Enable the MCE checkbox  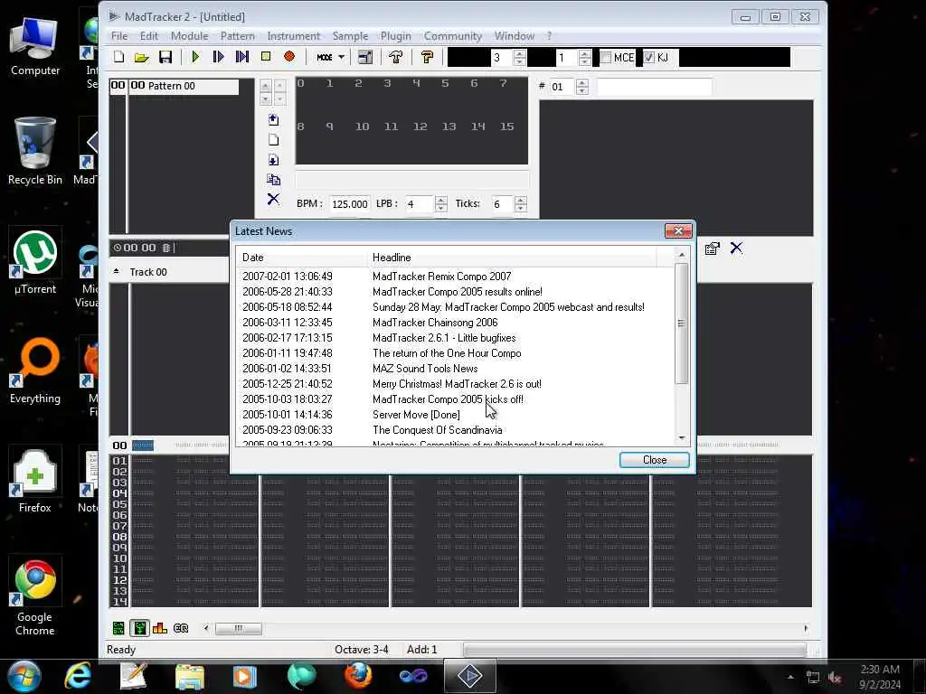click(x=606, y=57)
